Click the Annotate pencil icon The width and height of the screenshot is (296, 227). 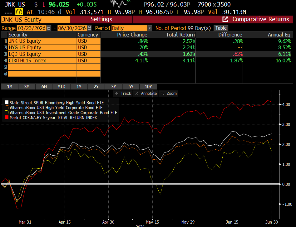click(137, 94)
